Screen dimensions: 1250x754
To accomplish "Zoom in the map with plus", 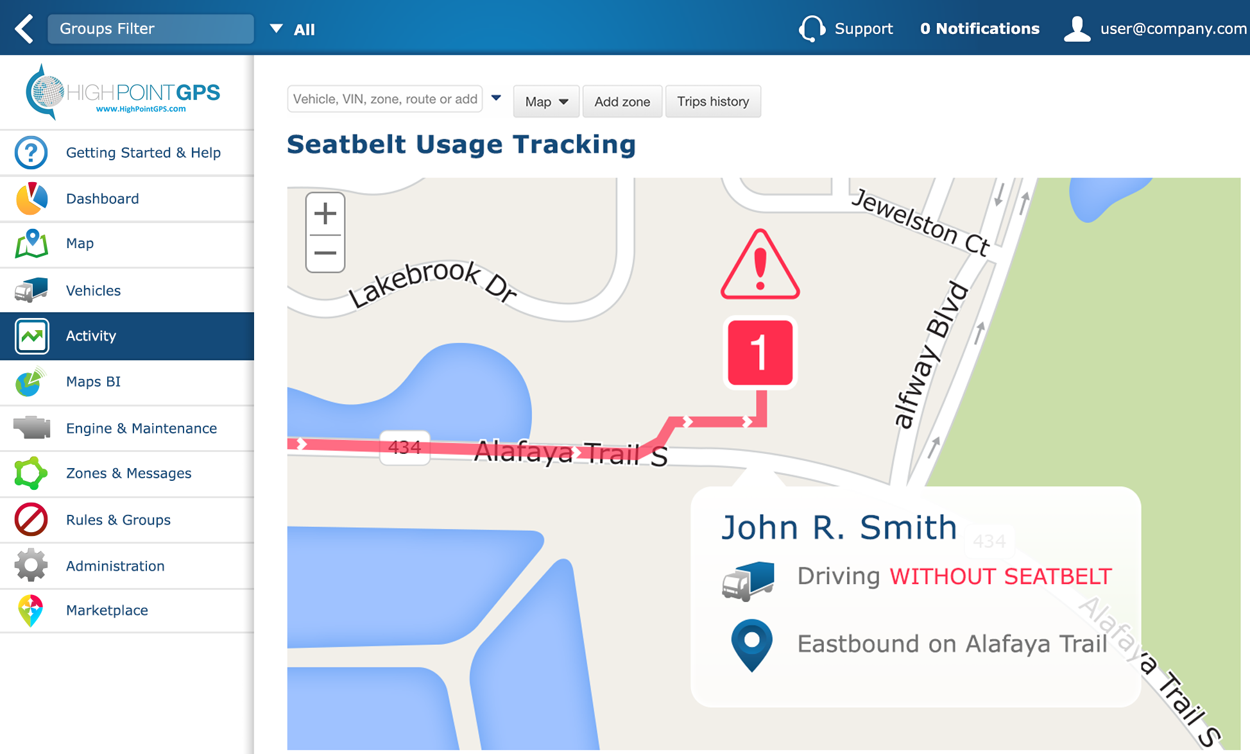I will (325, 214).
